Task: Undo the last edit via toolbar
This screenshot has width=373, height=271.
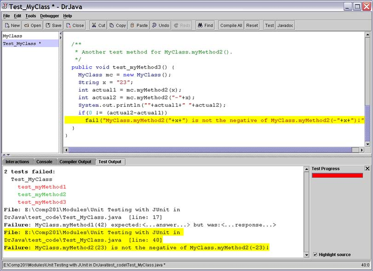Action: [x=160, y=25]
